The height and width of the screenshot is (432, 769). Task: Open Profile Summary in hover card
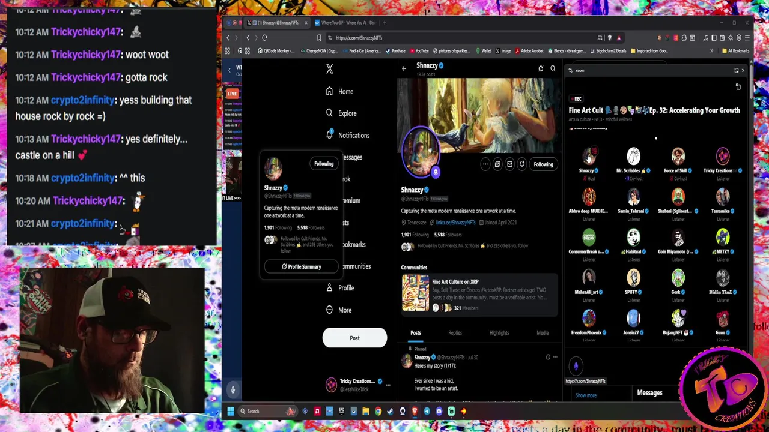tap(302, 266)
